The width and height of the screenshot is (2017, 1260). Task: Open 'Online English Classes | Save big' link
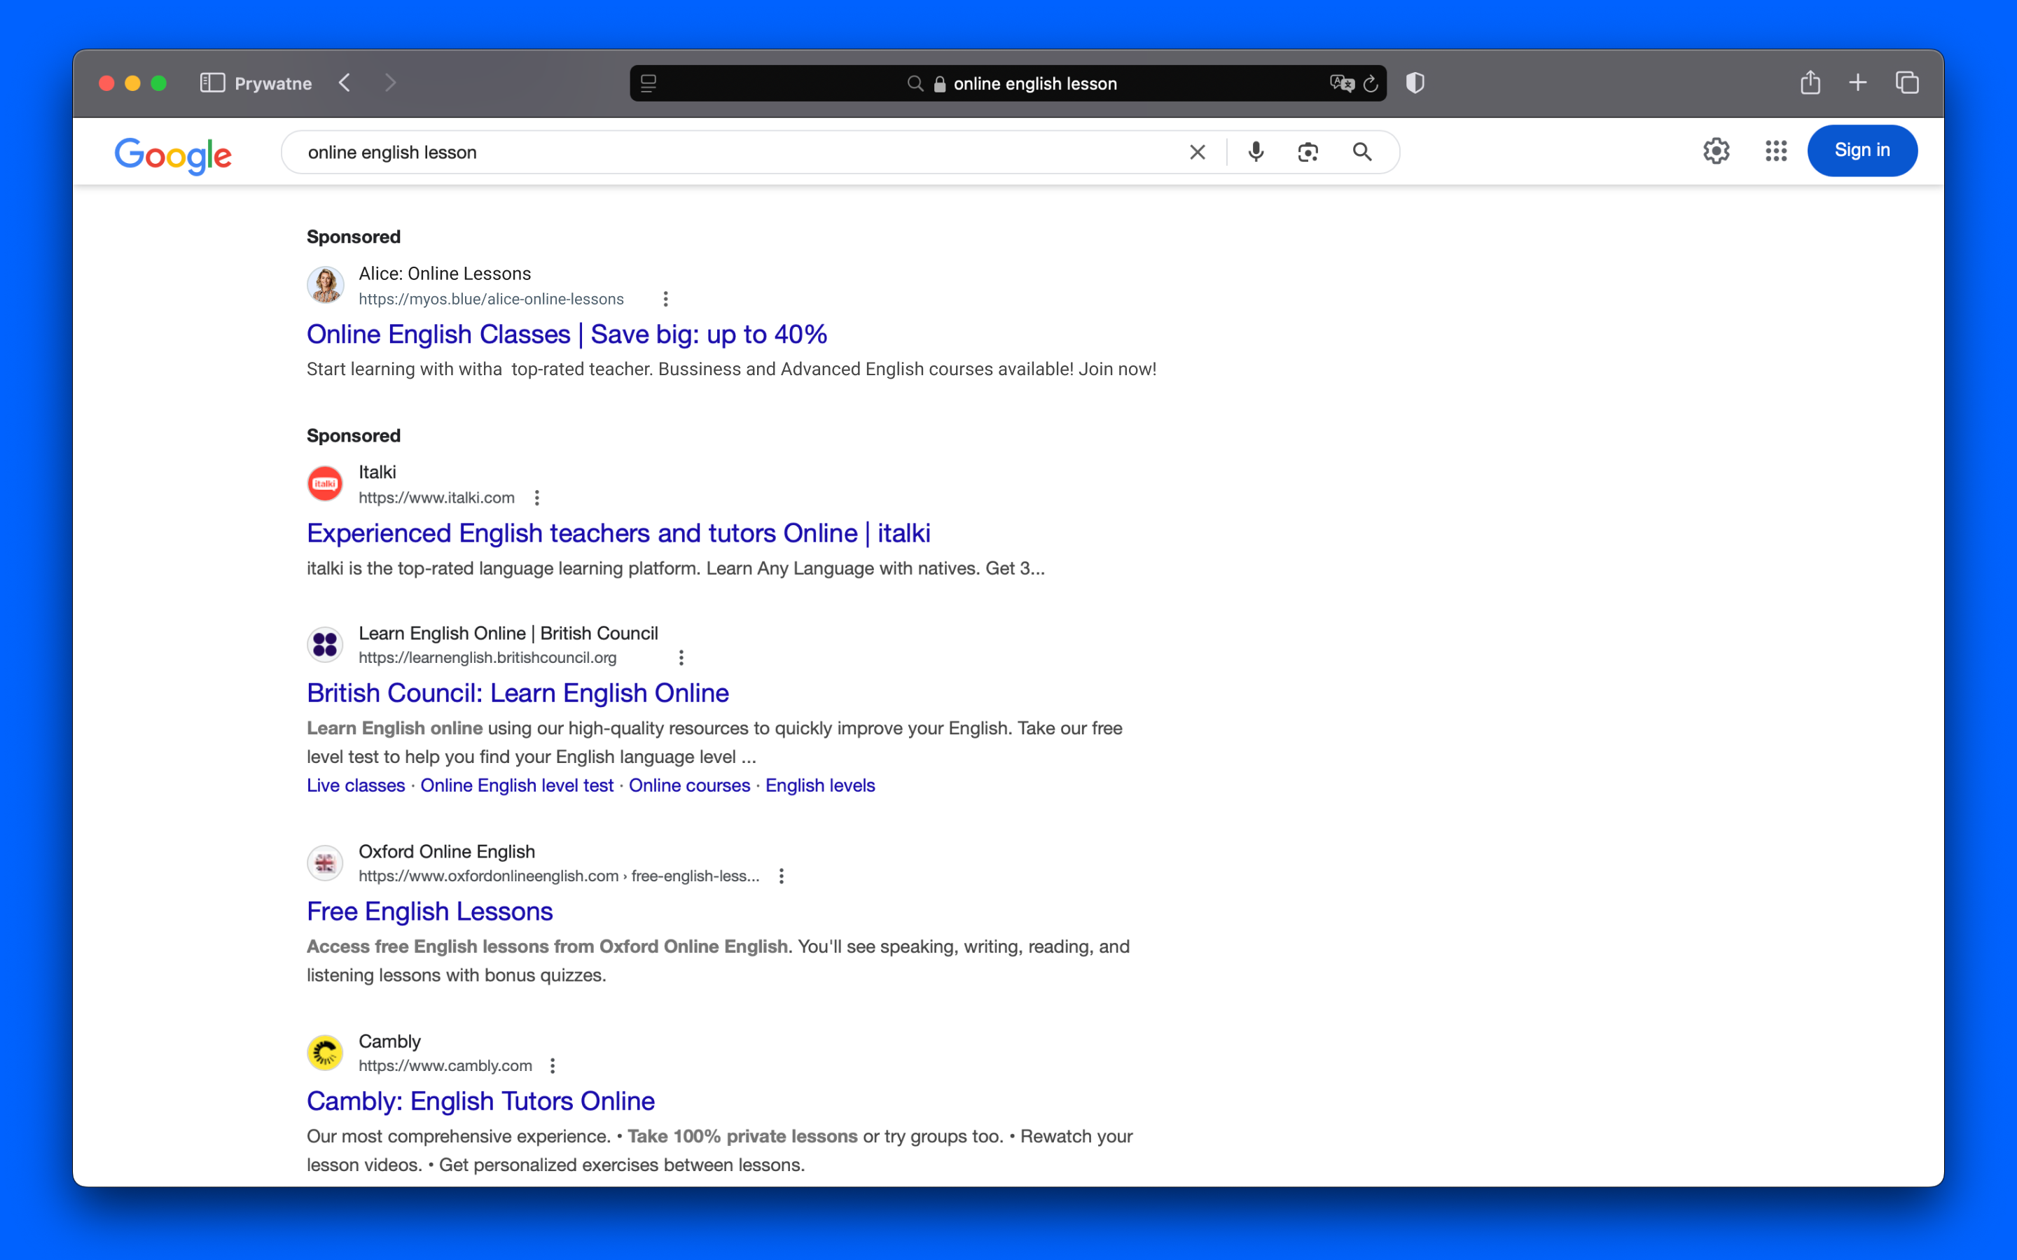click(x=567, y=334)
